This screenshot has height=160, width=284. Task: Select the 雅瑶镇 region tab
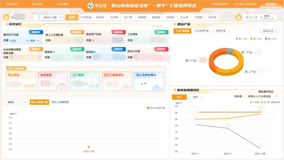point(100,17)
